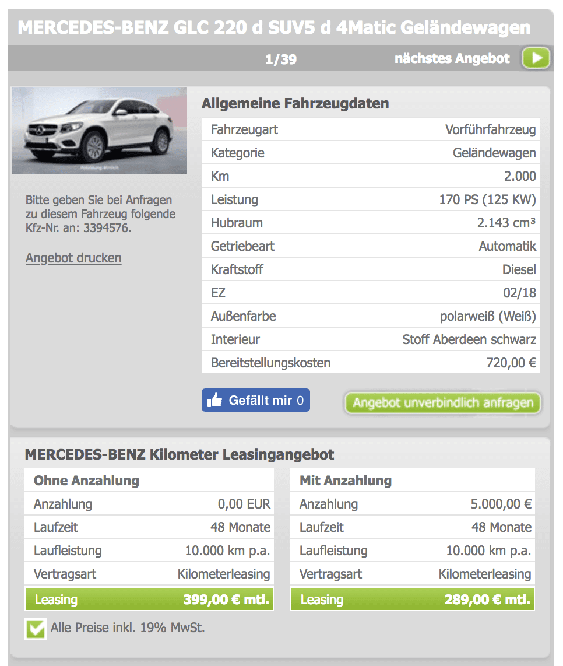Click the 'Vorführfahrzeug' value
563x666 pixels.
coord(490,129)
